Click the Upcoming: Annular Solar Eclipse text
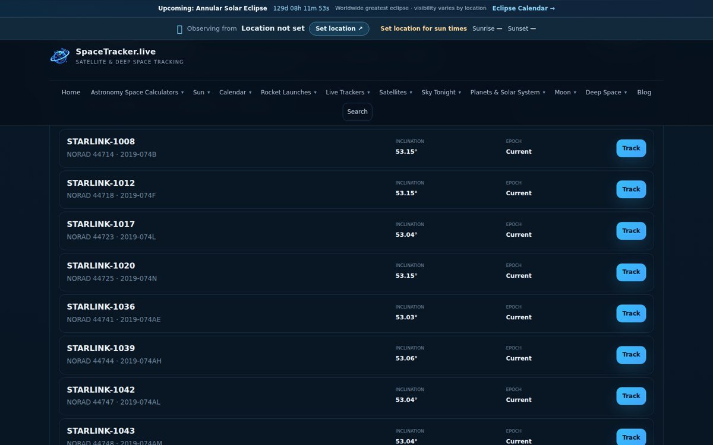The image size is (713, 445). tap(213, 8)
